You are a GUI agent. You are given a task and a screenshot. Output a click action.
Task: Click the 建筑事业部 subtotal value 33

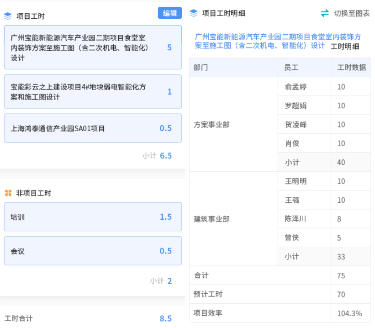pyautogui.click(x=341, y=257)
